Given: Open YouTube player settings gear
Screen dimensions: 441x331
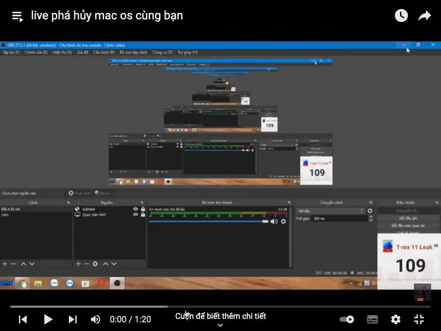Looking at the screenshot, I should click(x=396, y=319).
